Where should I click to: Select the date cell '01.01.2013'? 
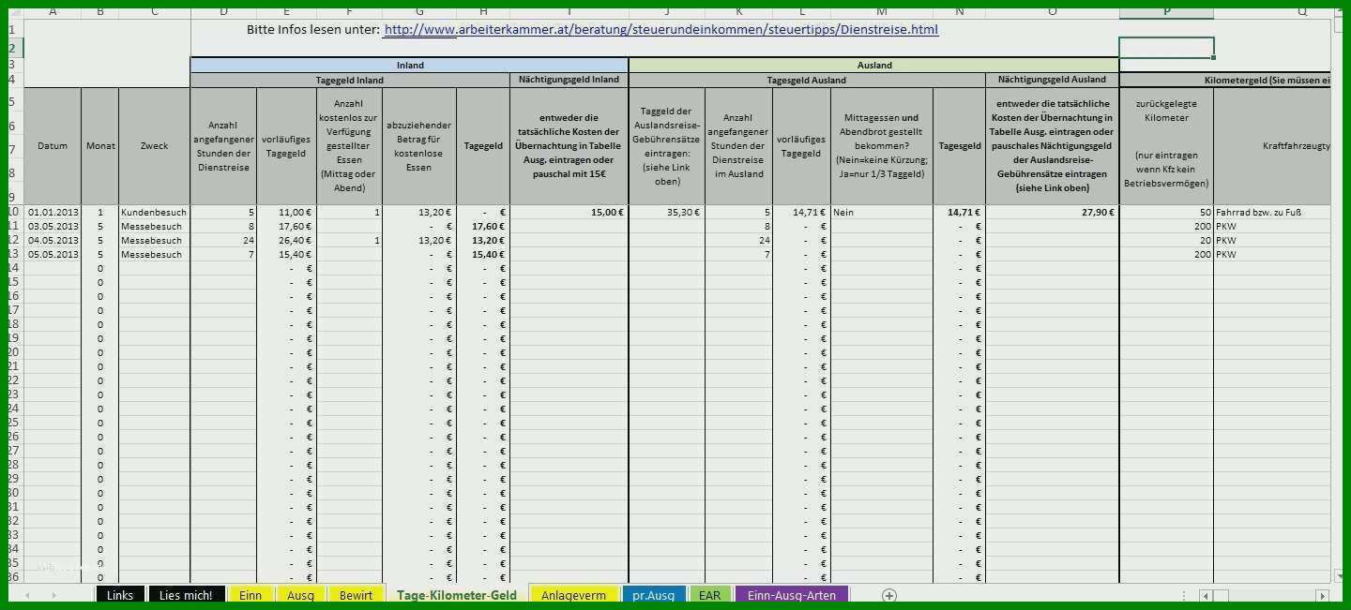(53, 213)
